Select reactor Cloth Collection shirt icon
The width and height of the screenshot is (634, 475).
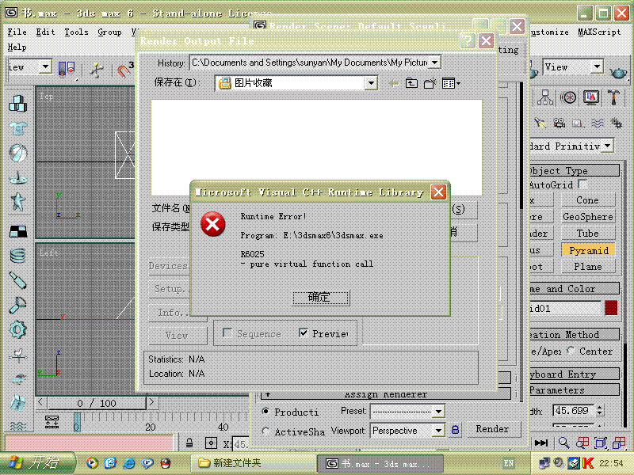[x=17, y=129]
